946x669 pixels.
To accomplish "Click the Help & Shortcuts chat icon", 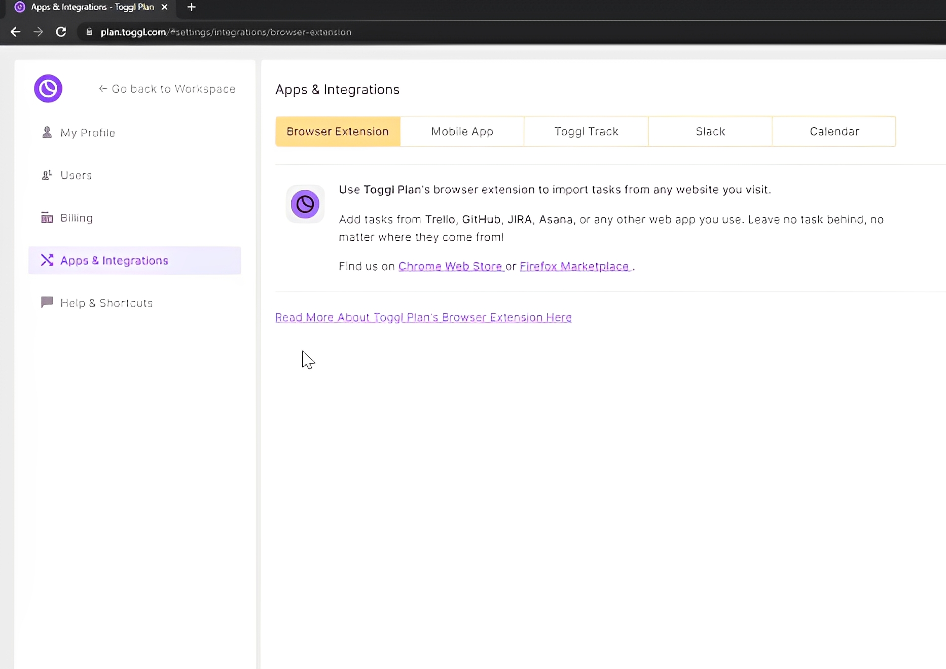I will click(47, 303).
